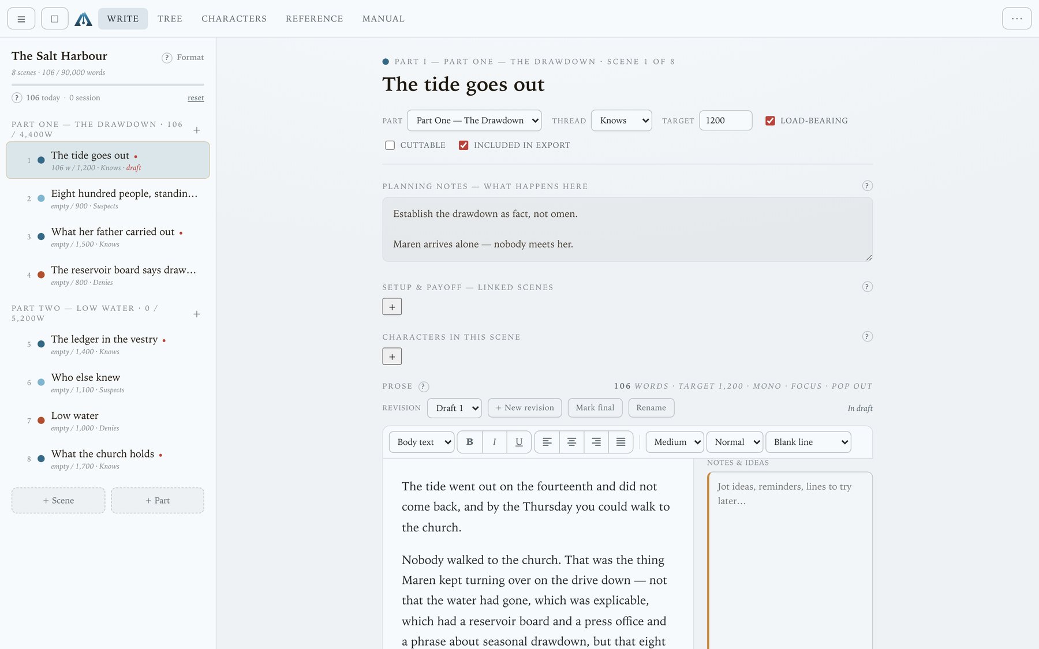Click the Rename button
Screen dimensions: 1039x649
(651, 408)
